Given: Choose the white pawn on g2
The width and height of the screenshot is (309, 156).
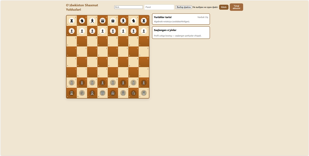Looking at the screenshot, I should click(133, 83).
